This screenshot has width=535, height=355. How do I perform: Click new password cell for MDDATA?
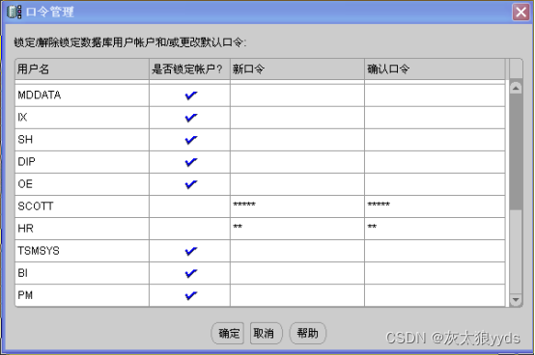pos(297,96)
